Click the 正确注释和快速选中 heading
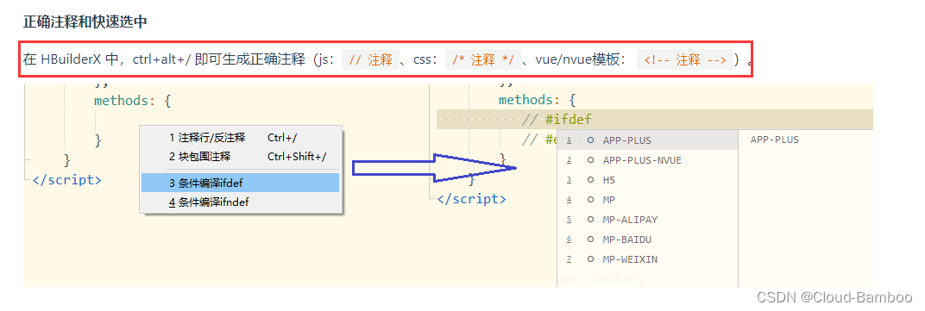 [x=85, y=22]
